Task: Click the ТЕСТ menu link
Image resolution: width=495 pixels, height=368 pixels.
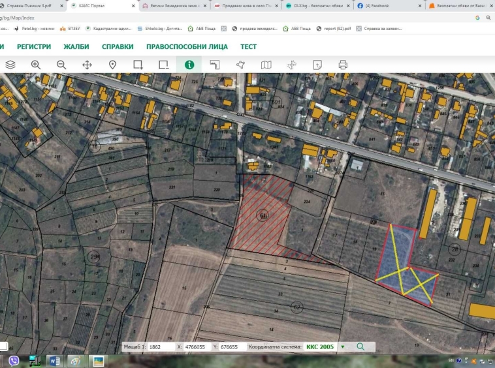Action: (248, 47)
